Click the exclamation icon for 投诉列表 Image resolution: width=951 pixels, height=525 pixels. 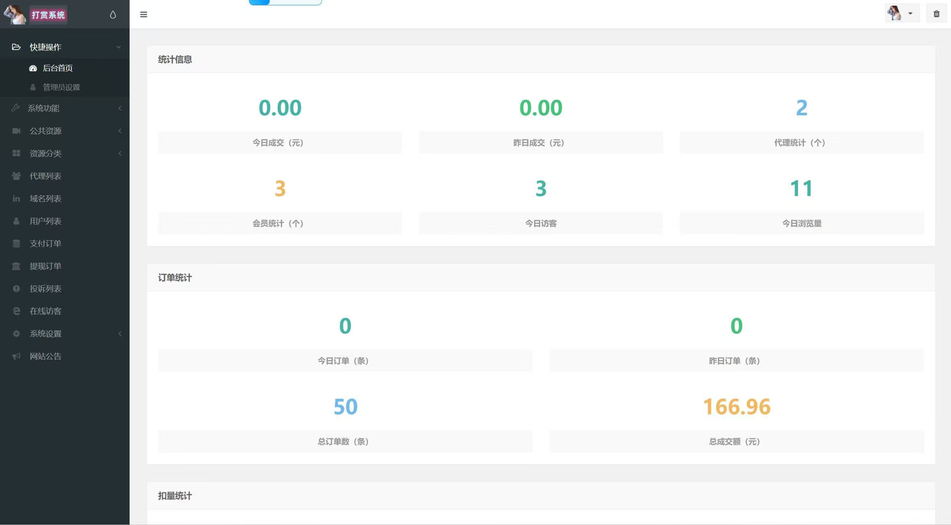point(16,289)
